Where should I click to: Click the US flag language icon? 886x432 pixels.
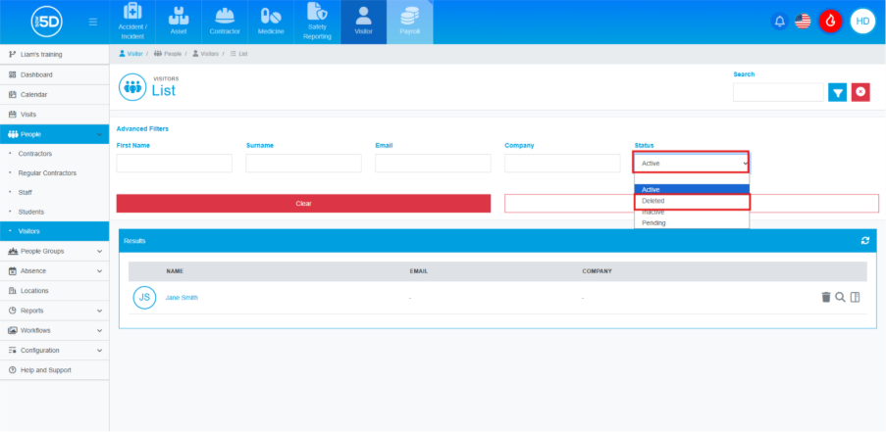[x=803, y=22]
